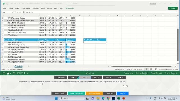Click zoom in plus icon
The image size is (180, 101).
tap(173, 69)
